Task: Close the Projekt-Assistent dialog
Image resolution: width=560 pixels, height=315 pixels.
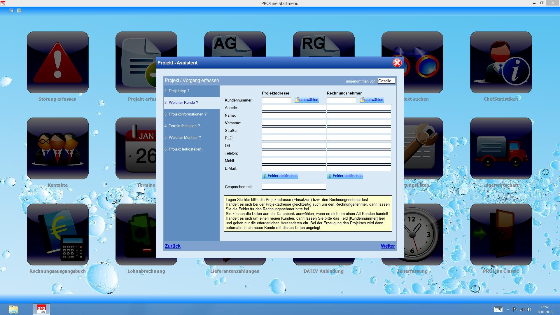Action: [397, 63]
